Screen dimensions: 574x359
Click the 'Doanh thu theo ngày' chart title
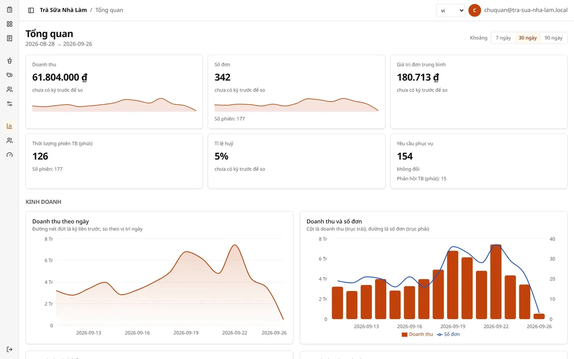[60, 221]
